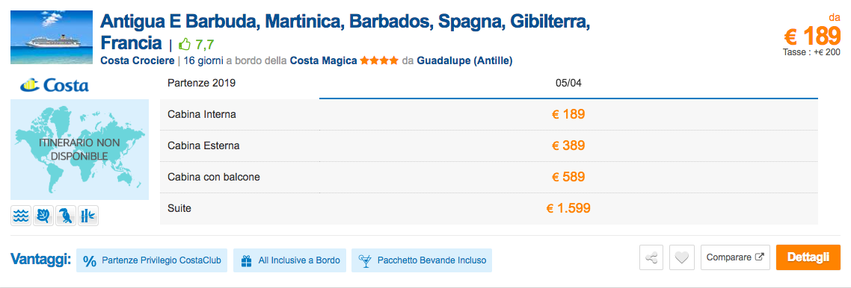The height and width of the screenshot is (288, 851).
Task: Open Comparare in a new window
Action: pyautogui.click(x=735, y=257)
